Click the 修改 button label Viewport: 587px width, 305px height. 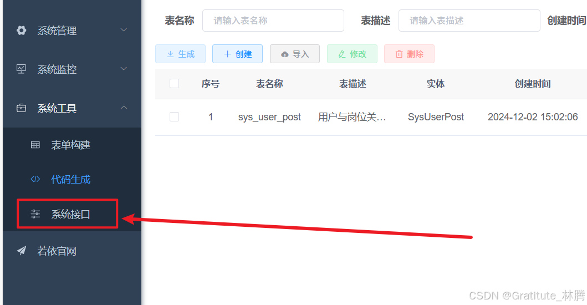tap(358, 54)
